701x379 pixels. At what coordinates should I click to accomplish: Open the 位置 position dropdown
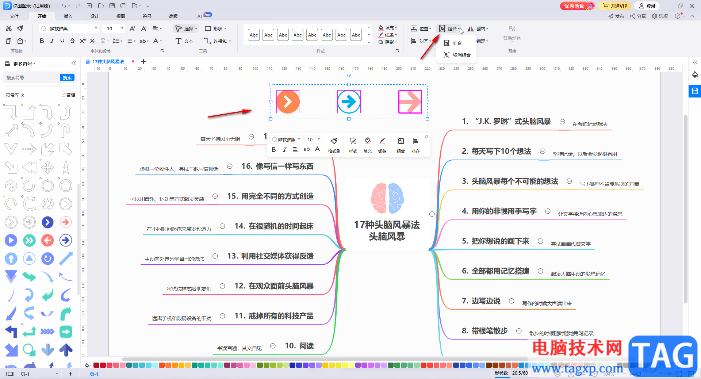(421, 28)
